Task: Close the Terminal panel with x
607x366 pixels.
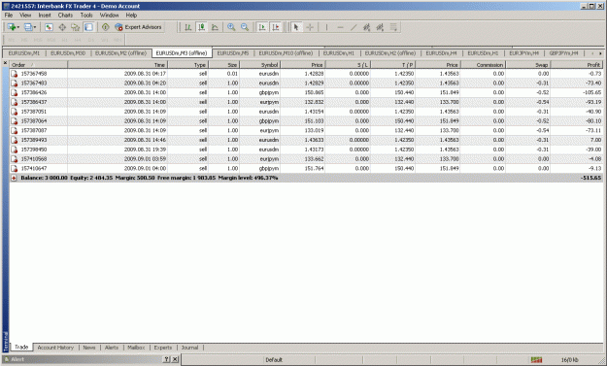Action: coord(5,63)
